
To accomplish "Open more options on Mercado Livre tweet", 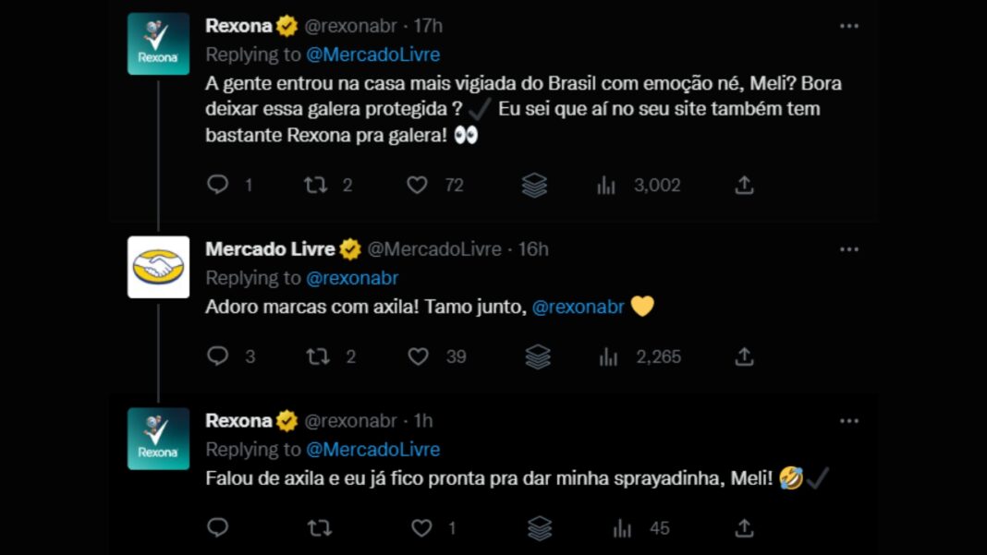I will tap(849, 249).
